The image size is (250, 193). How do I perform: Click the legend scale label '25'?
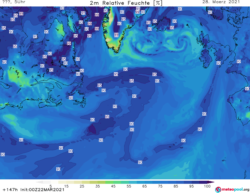tap(82, 186)
